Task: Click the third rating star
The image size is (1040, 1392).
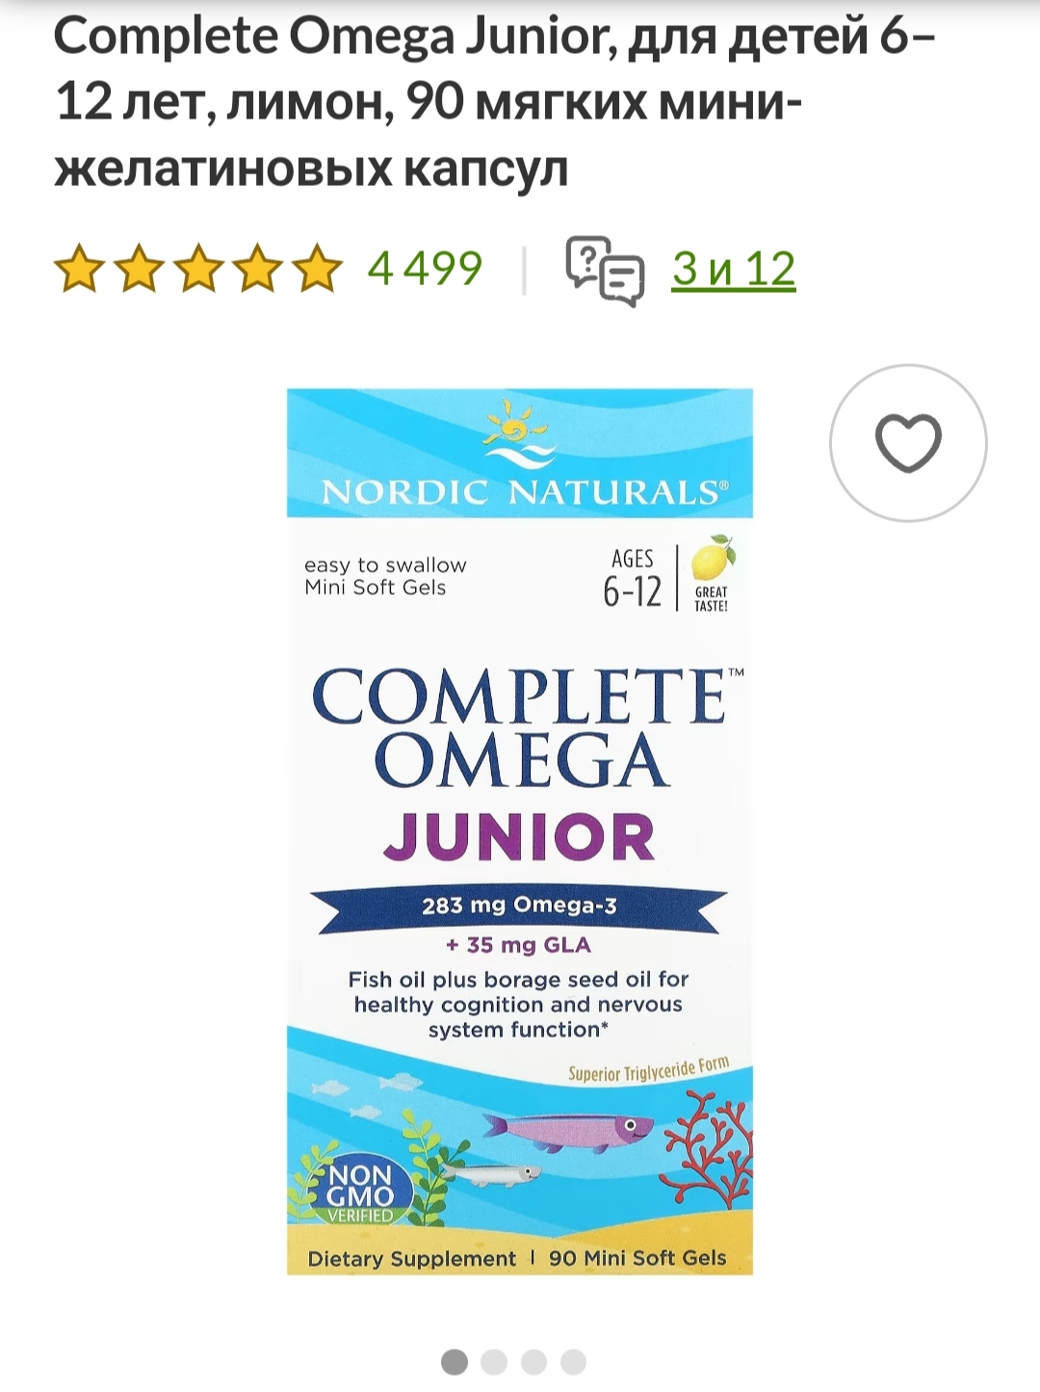Action: click(198, 269)
